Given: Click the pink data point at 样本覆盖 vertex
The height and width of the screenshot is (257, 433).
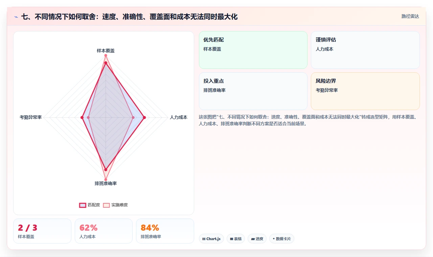Looking at the screenshot, I should click(106, 55).
